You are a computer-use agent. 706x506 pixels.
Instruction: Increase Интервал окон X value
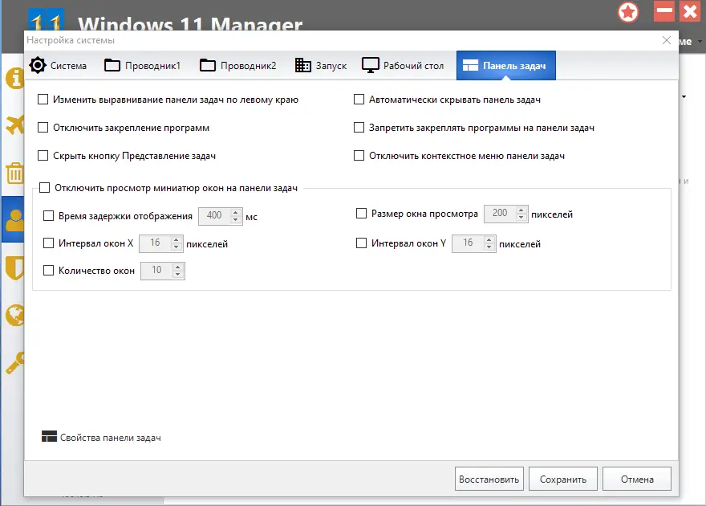pos(176,239)
